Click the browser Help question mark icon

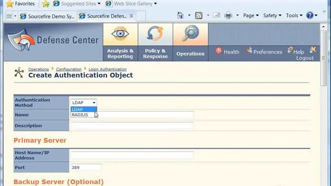coord(310,16)
